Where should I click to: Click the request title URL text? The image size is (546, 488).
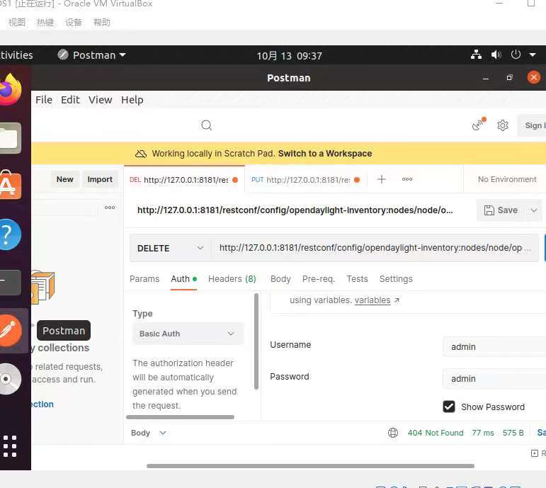[295, 210]
